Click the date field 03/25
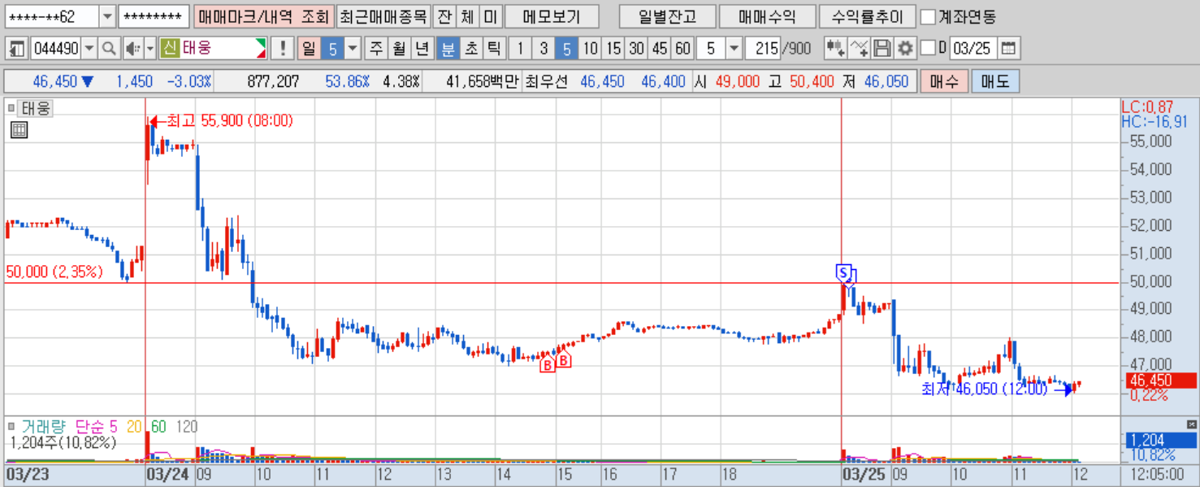This screenshot has height=487, width=1200. click(973, 49)
